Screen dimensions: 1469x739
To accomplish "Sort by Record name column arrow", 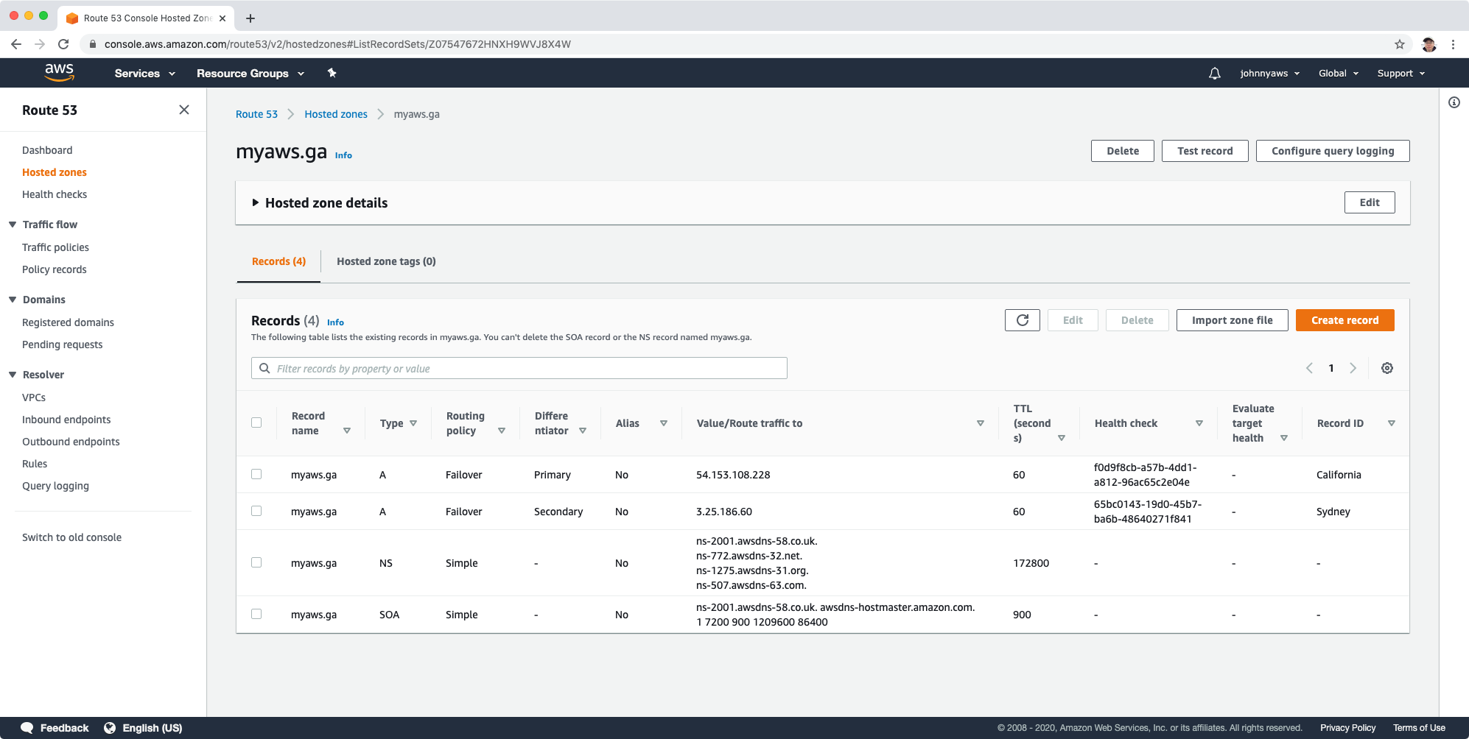I will (347, 431).
